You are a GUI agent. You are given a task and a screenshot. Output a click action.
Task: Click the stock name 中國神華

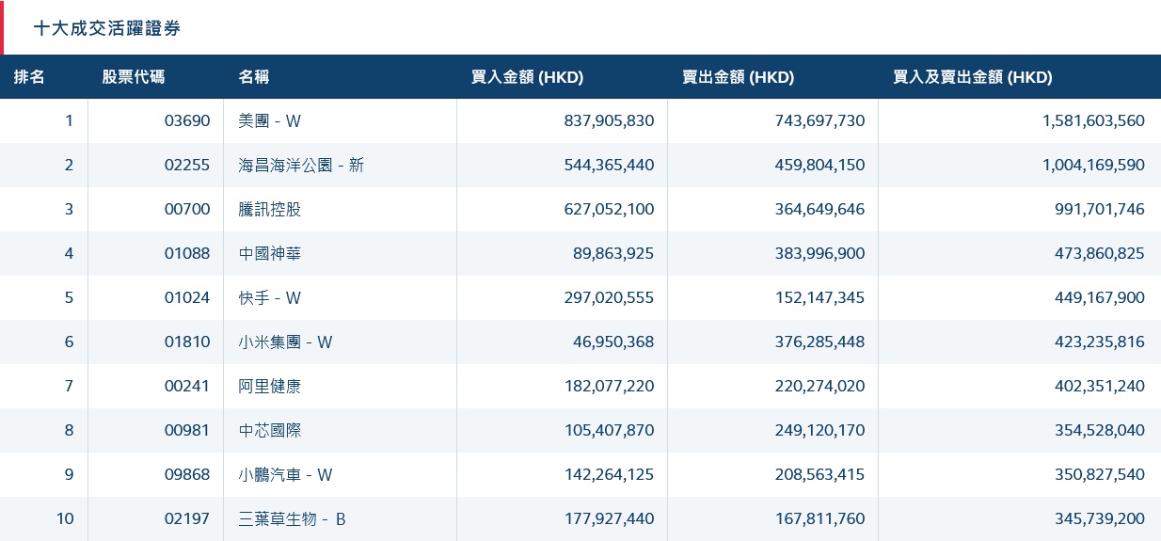click(x=270, y=253)
